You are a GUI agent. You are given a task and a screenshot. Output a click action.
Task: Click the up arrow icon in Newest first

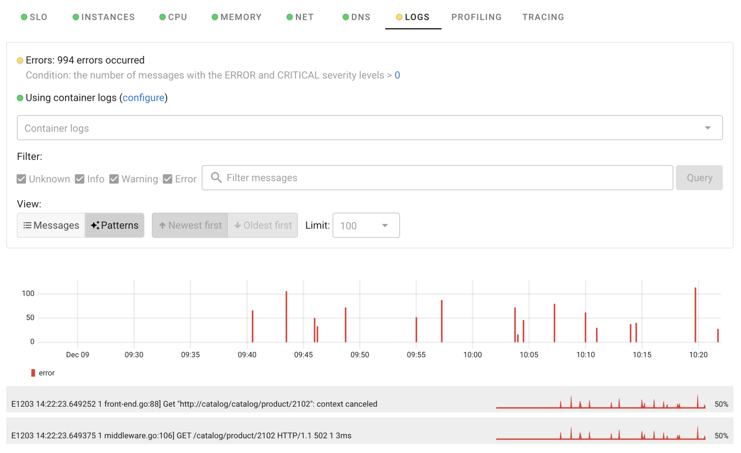click(163, 225)
